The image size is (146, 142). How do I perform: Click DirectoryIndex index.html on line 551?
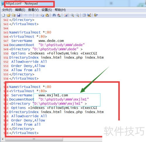pyautogui.click(x=35, y=57)
